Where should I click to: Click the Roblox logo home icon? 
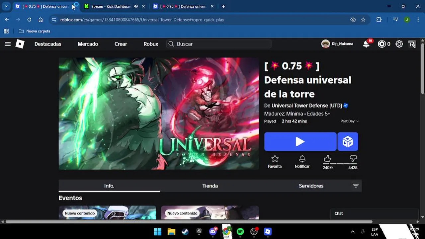20,44
